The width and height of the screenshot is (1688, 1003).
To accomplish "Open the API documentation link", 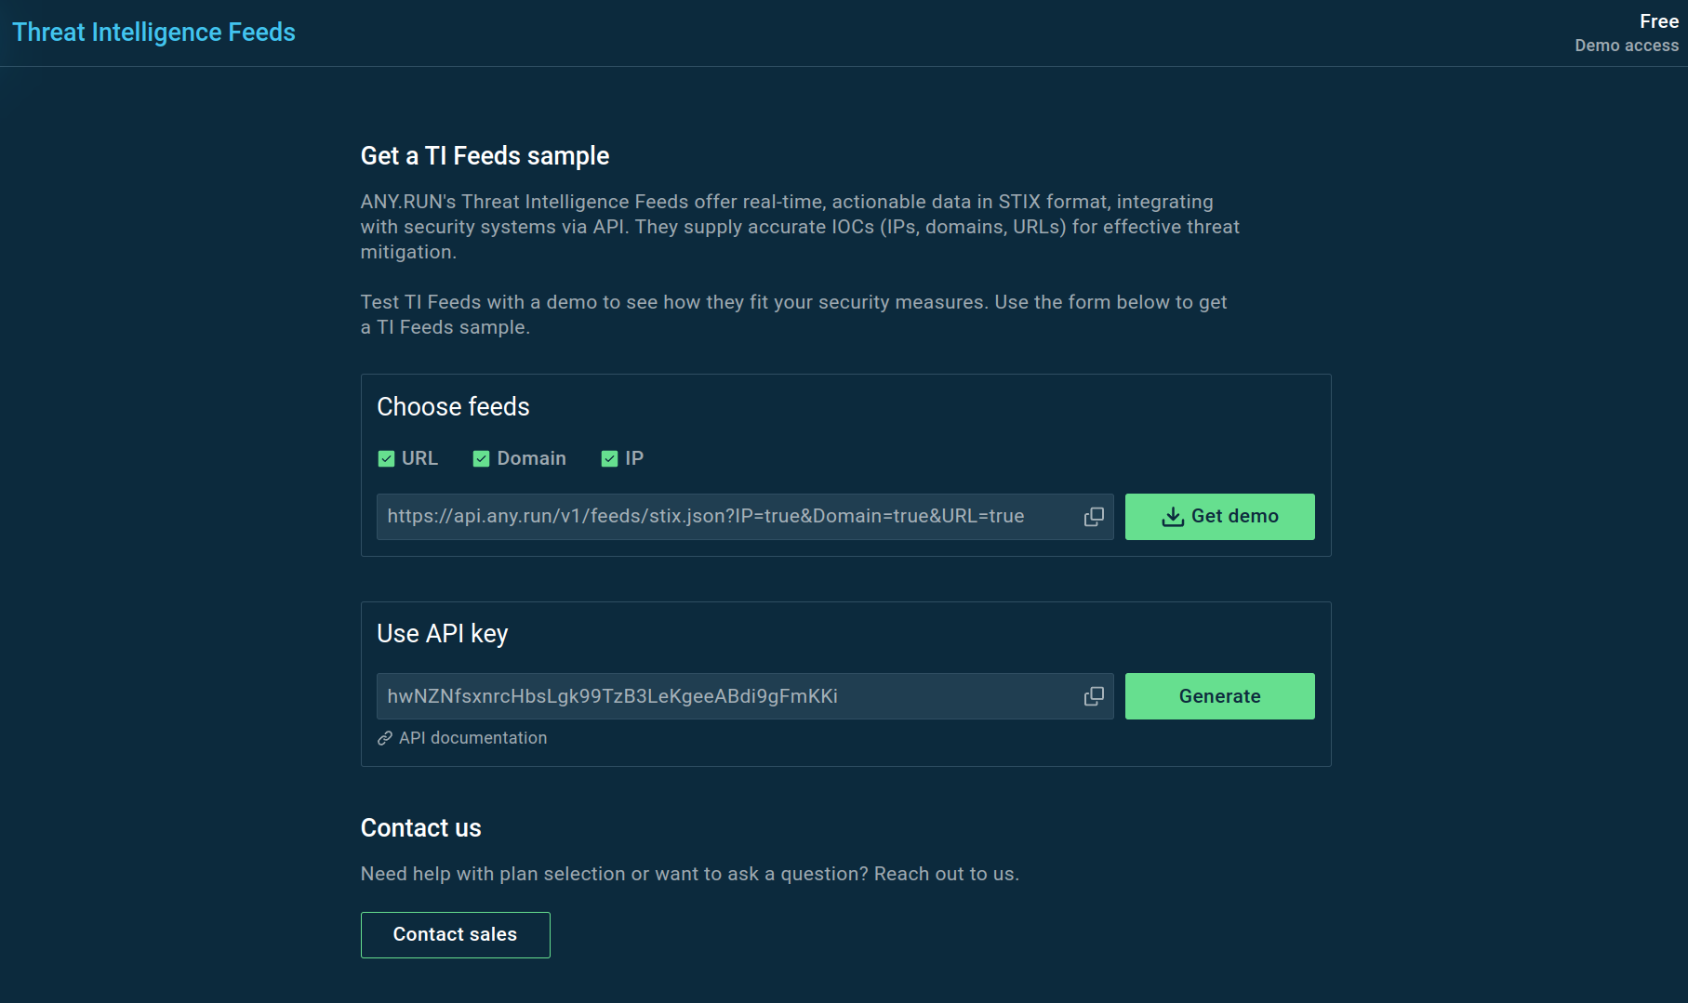I will click(x=472, y=738).
